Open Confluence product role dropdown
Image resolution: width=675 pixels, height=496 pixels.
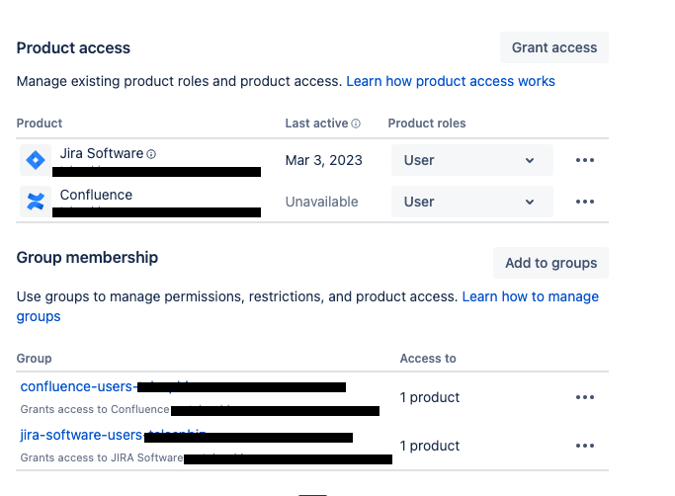coord(472,202)
